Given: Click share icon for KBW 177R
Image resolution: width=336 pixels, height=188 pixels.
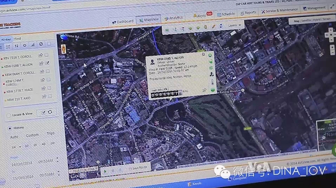Looking at the screenshot, I should click(x=43, y=88).
